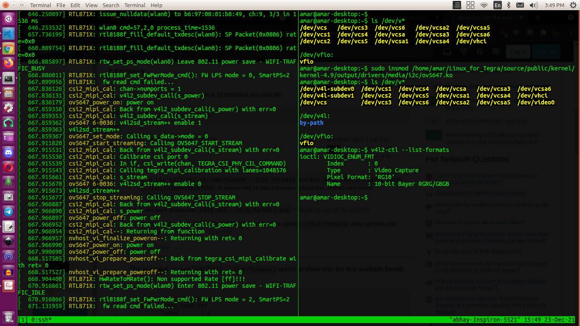Open the clock menu showing 3:49 PM
Image resolution: width=580 pixels, height=326 pixels.
[555, 5]
